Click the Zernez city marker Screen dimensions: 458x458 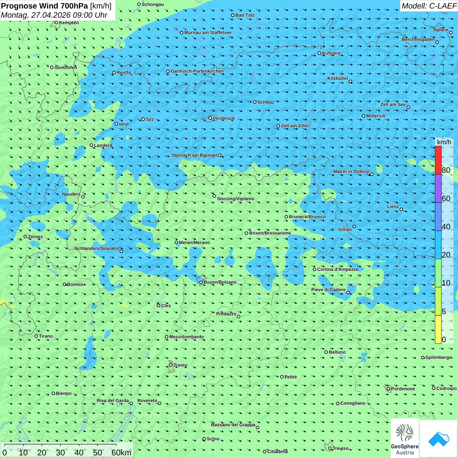[x=26, y=237]
